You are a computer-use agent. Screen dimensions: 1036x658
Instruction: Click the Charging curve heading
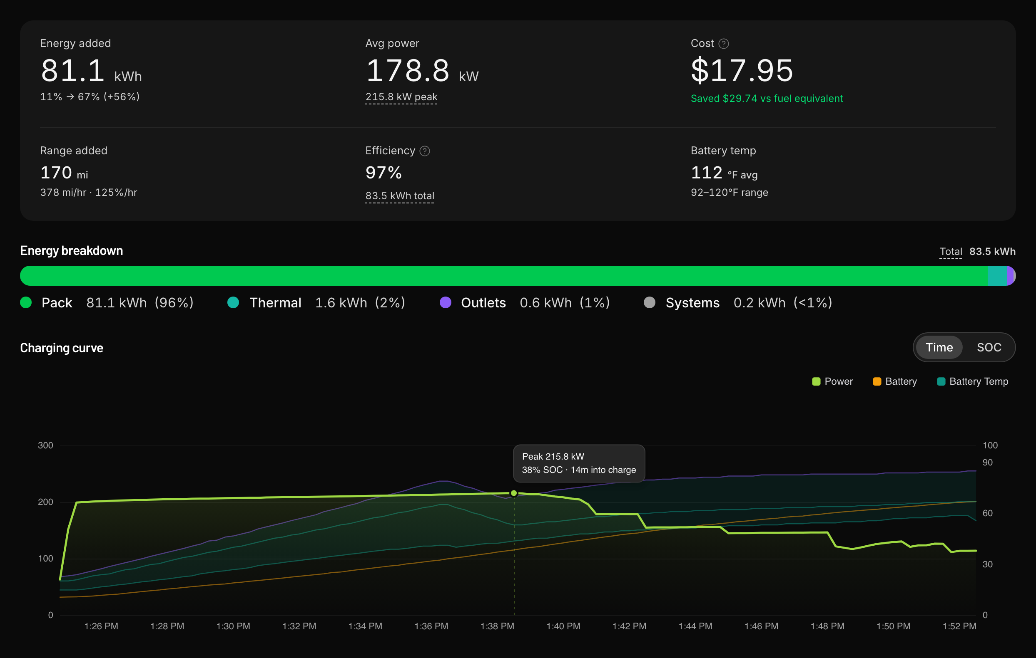(62, 348)
